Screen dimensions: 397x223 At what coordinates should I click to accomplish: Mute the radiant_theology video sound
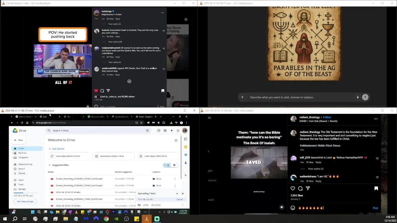coord(282,208)
